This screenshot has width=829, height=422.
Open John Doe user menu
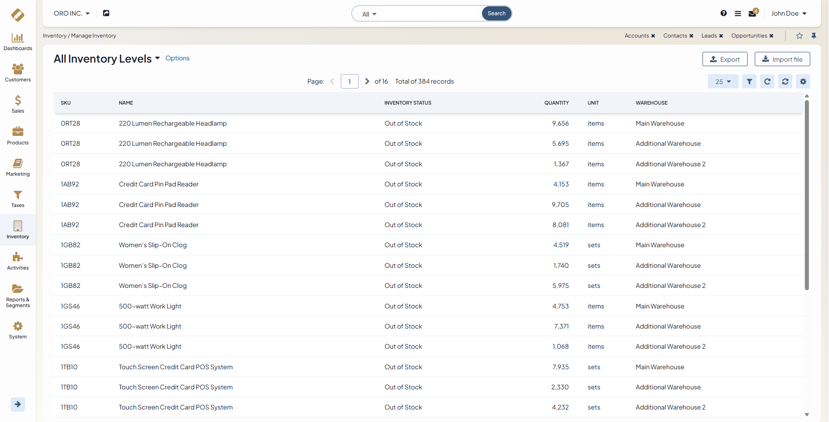click(789, 13)
